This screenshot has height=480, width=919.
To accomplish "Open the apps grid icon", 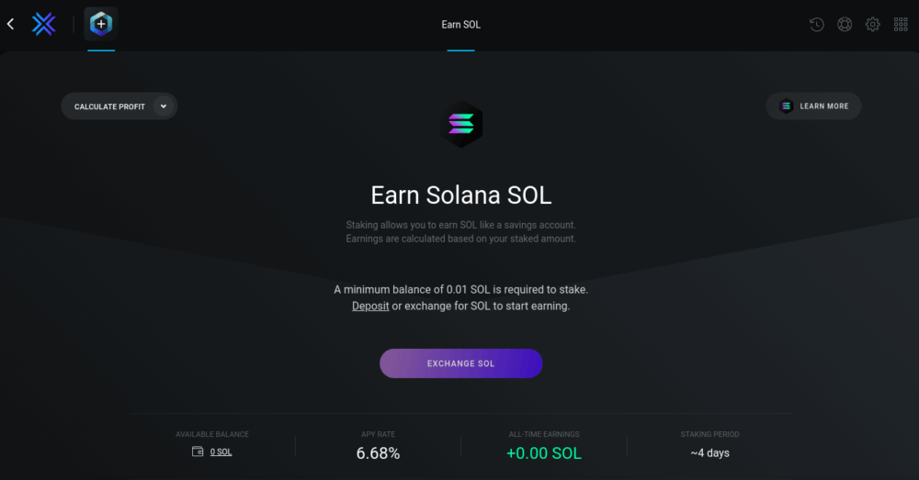I will (901, 25).
